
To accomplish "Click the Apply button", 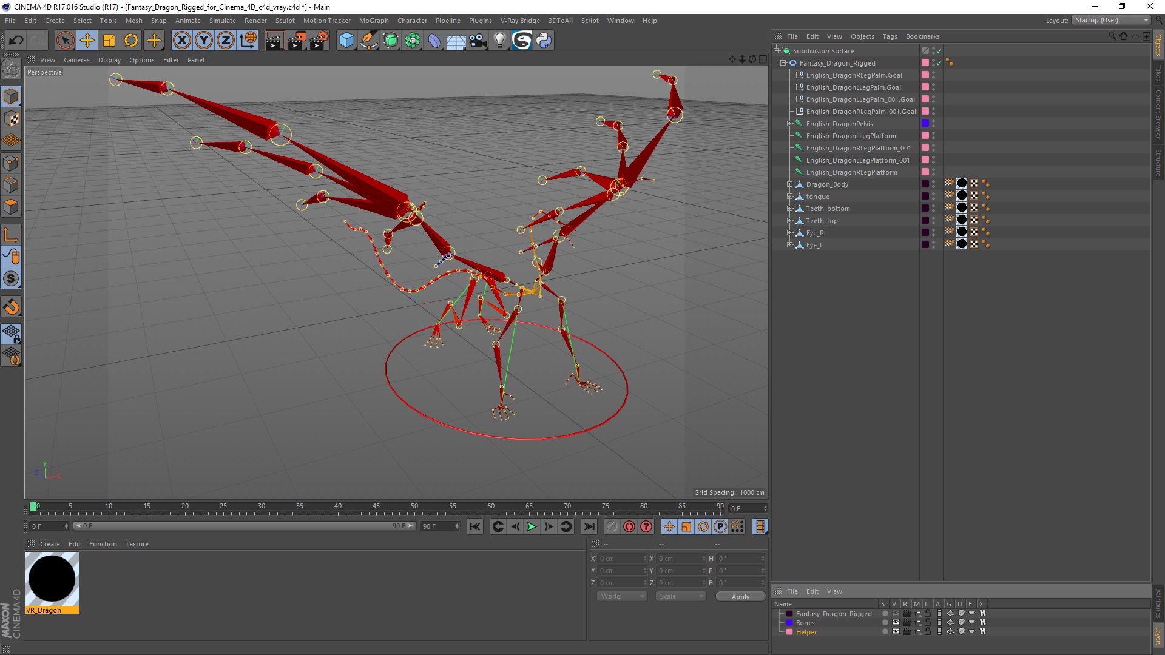I will 740,597.
